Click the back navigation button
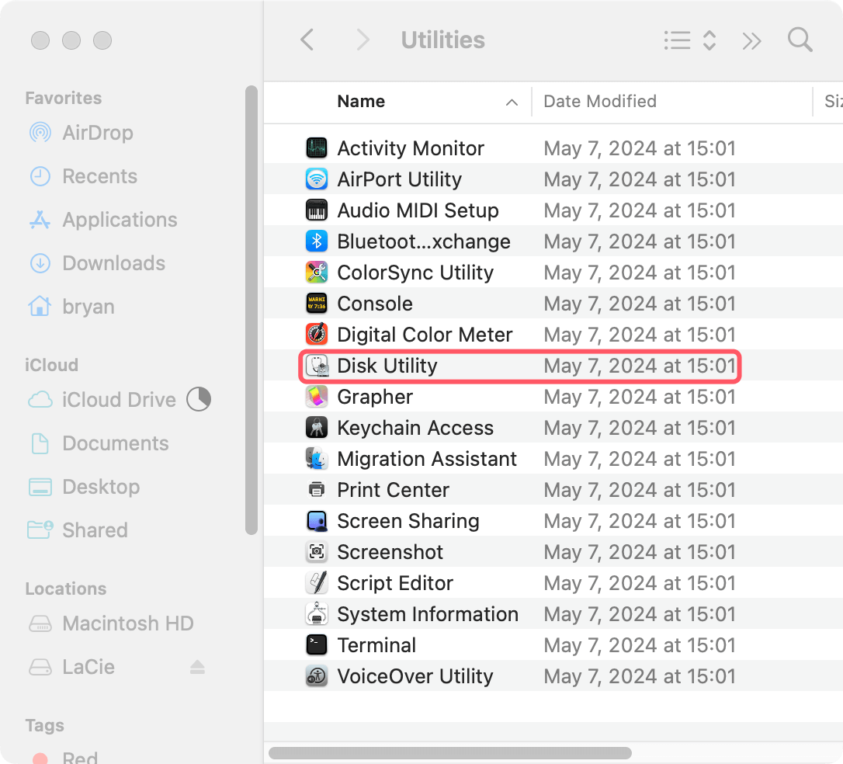This screenshot has height=764, width=843. [x=306, y=40]
